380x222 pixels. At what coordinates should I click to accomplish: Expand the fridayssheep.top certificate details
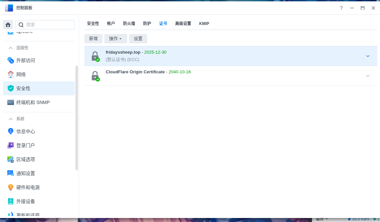click(368, 56)
